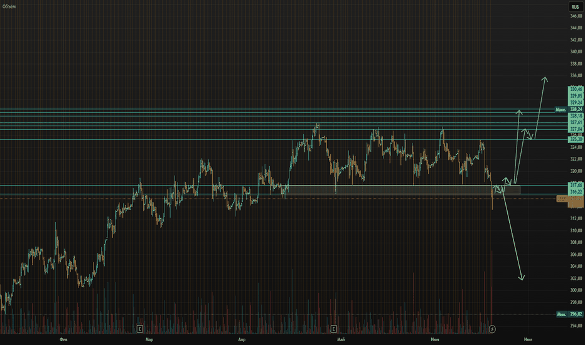Viewport: 585px width, 345px height.
Task: Click the 316,22 support level label
Action: 576,192
